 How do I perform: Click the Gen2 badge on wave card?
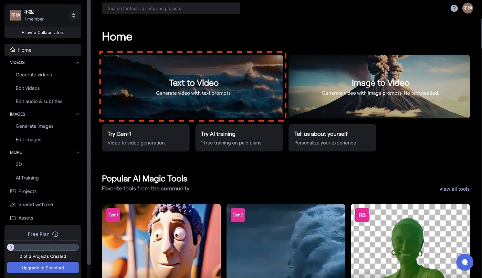pos(238,215)
